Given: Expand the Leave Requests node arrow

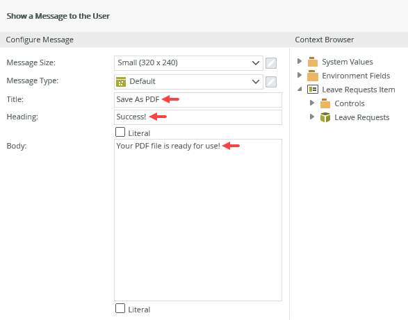Looking at the screenshot, I should [x=312, y=117].
